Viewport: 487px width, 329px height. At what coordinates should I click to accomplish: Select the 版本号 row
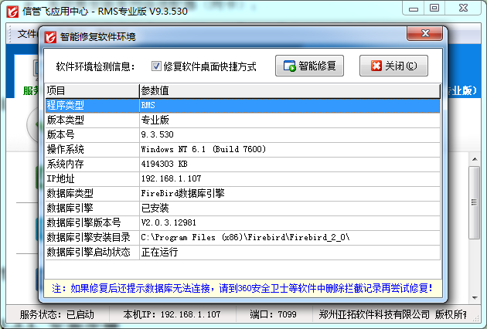(x=91, y=134)
